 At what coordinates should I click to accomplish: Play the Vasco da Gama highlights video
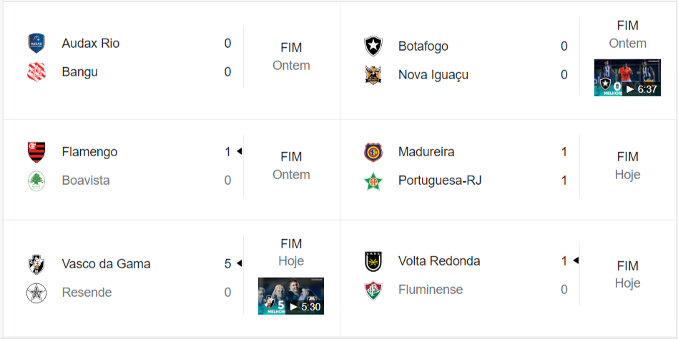290,296
